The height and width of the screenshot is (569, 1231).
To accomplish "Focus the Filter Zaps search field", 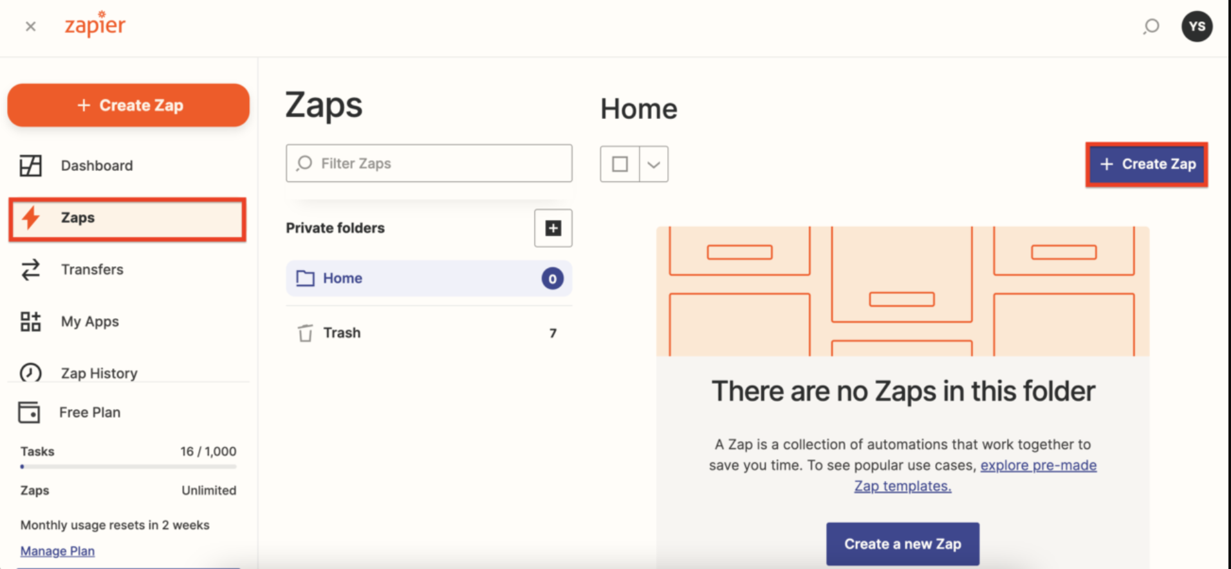I will [x=429, y=163].
